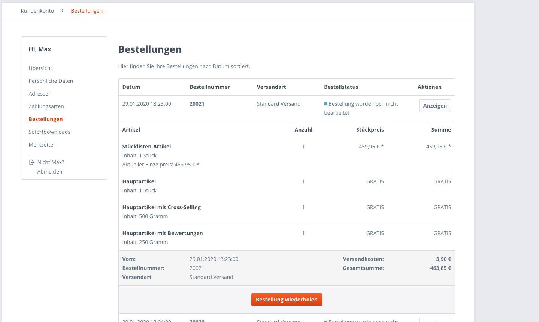Click Summe column header

pyautogui.click(x=441, y=130)
